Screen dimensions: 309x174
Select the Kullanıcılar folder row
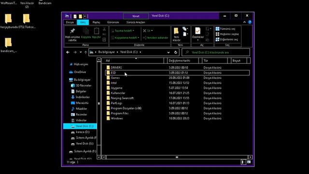177,93
